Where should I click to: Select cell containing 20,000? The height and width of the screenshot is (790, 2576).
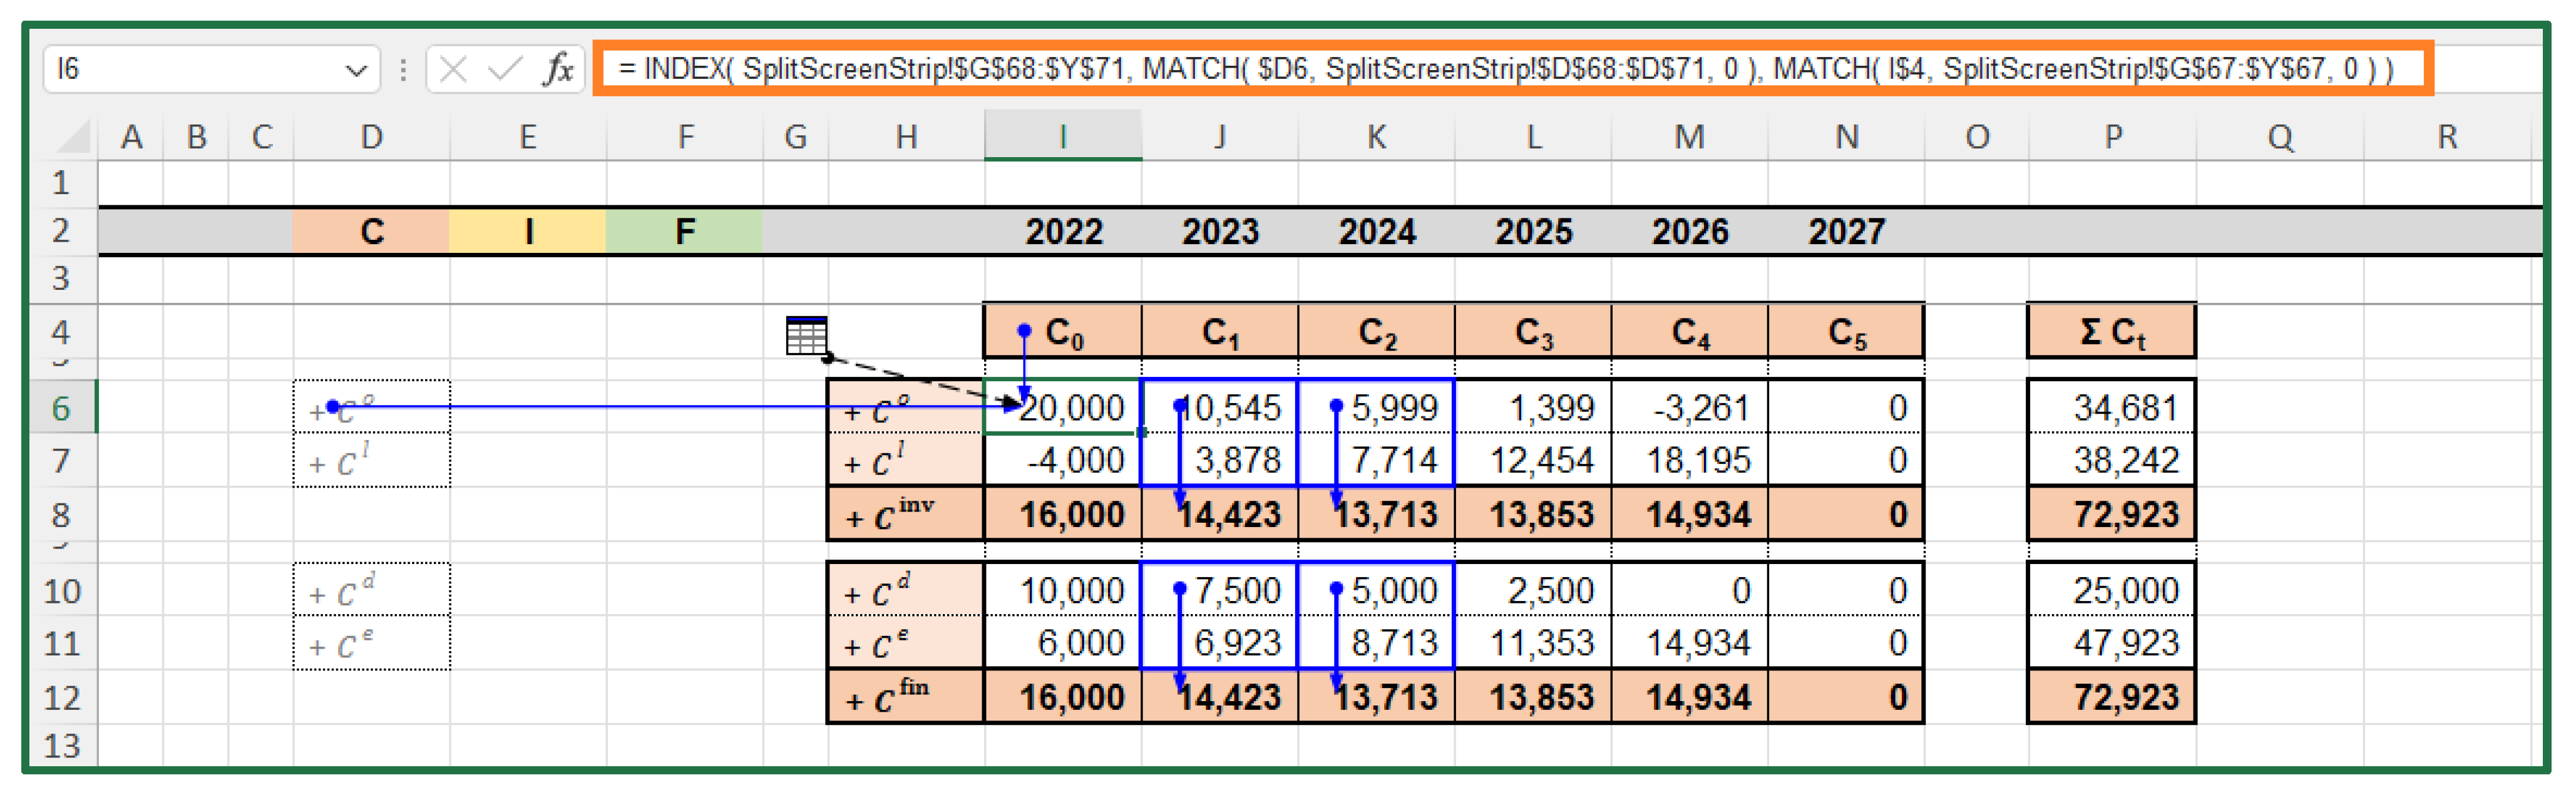(1070, 408)
